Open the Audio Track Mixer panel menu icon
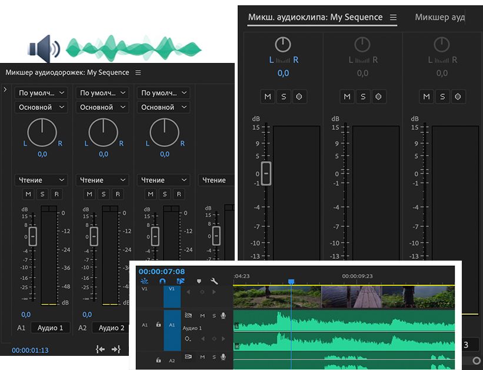The height and width of the screenshot is (370, 483). point(138,72)
